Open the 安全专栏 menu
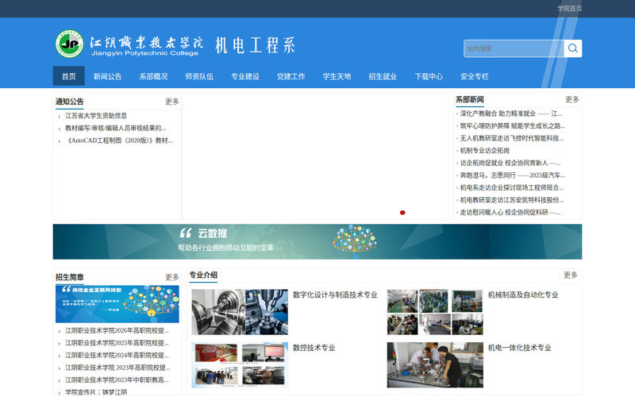Viewport: 635px width, 397px height. point(475,76)
